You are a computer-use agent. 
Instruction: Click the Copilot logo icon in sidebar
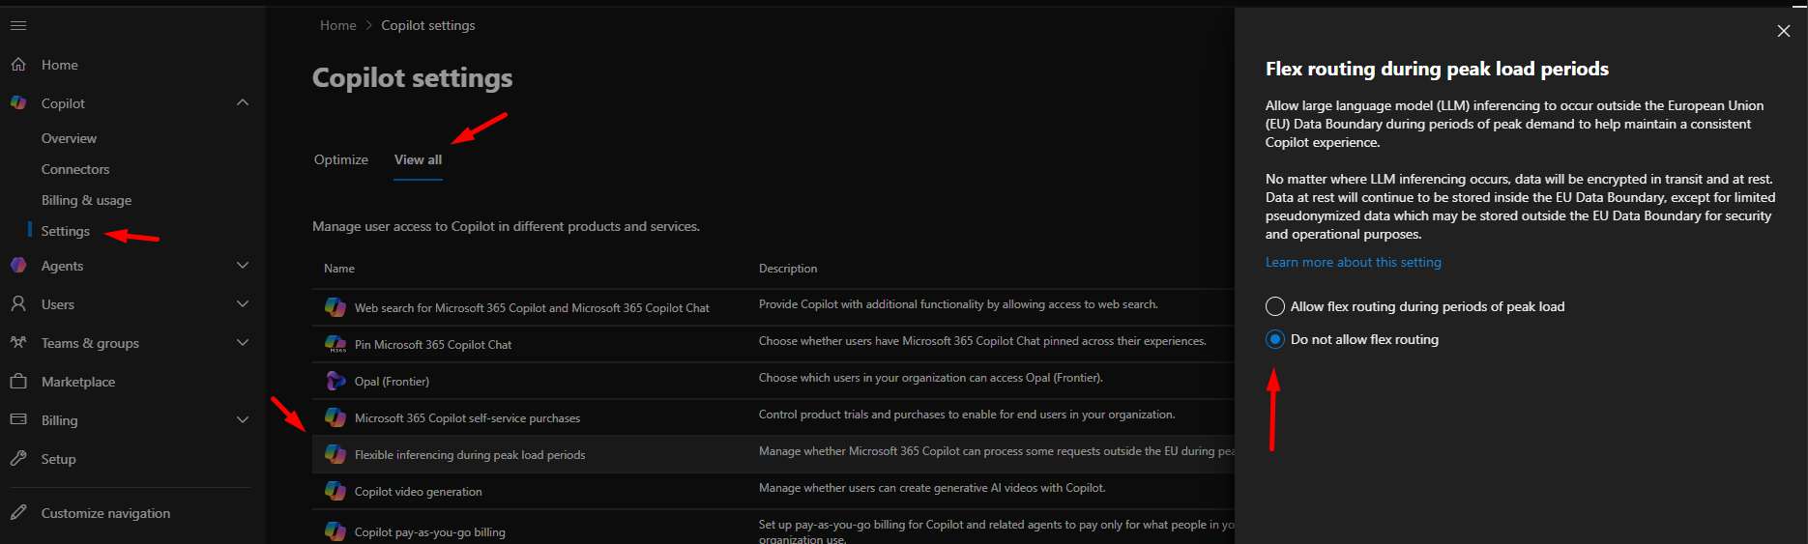coord(18,102)
